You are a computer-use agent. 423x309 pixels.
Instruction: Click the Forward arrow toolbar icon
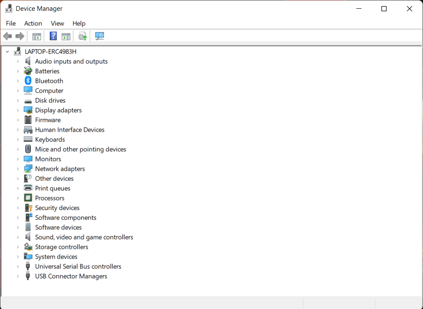20,36
